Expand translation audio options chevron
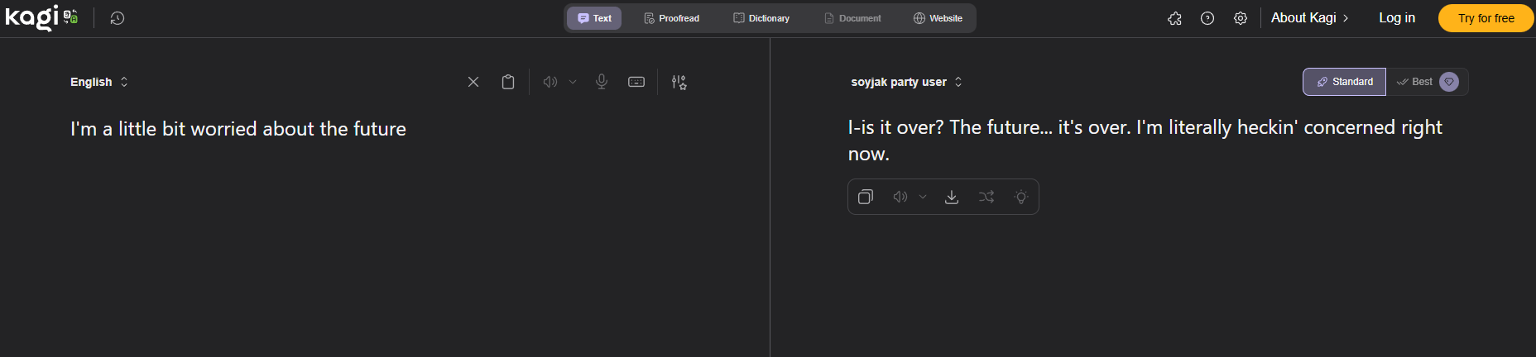This screenshot has width=1536, height=357. pyautogui.click(x=923, y=197)
